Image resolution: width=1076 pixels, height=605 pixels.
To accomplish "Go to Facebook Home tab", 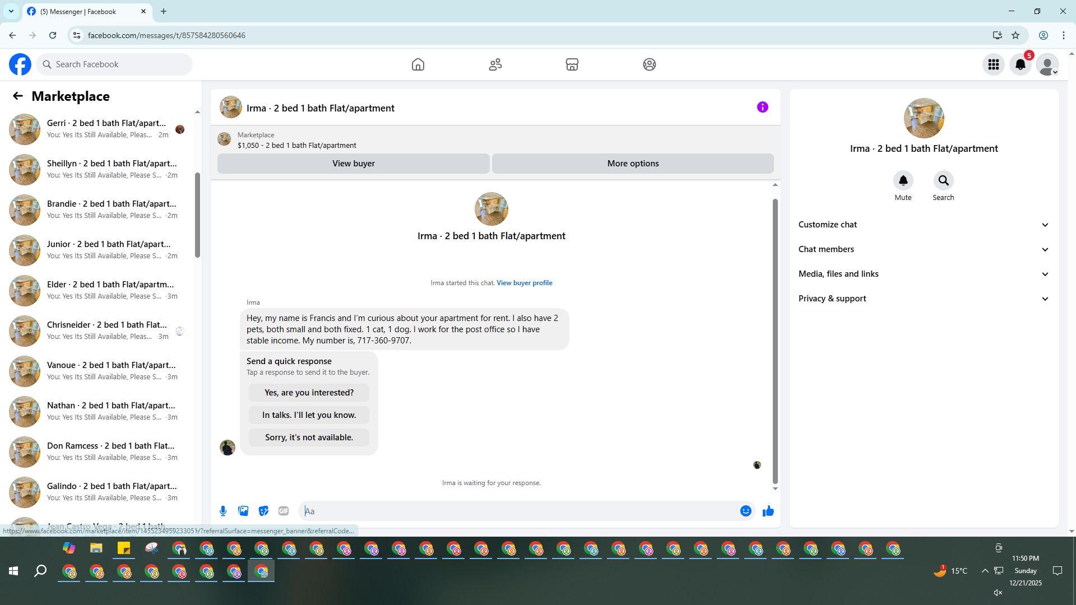I will click(x=418, y=64).
